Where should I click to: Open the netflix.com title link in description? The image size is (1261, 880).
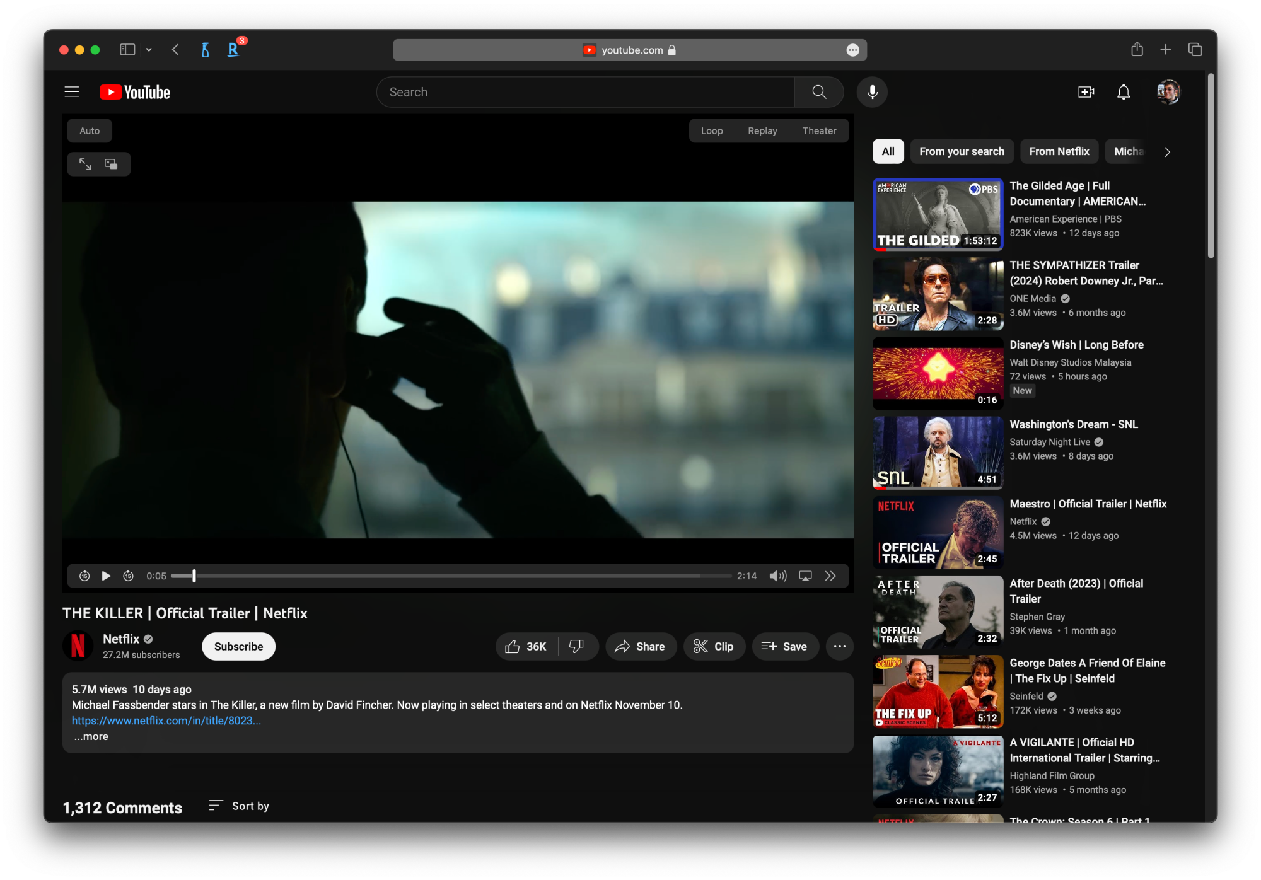166,721
